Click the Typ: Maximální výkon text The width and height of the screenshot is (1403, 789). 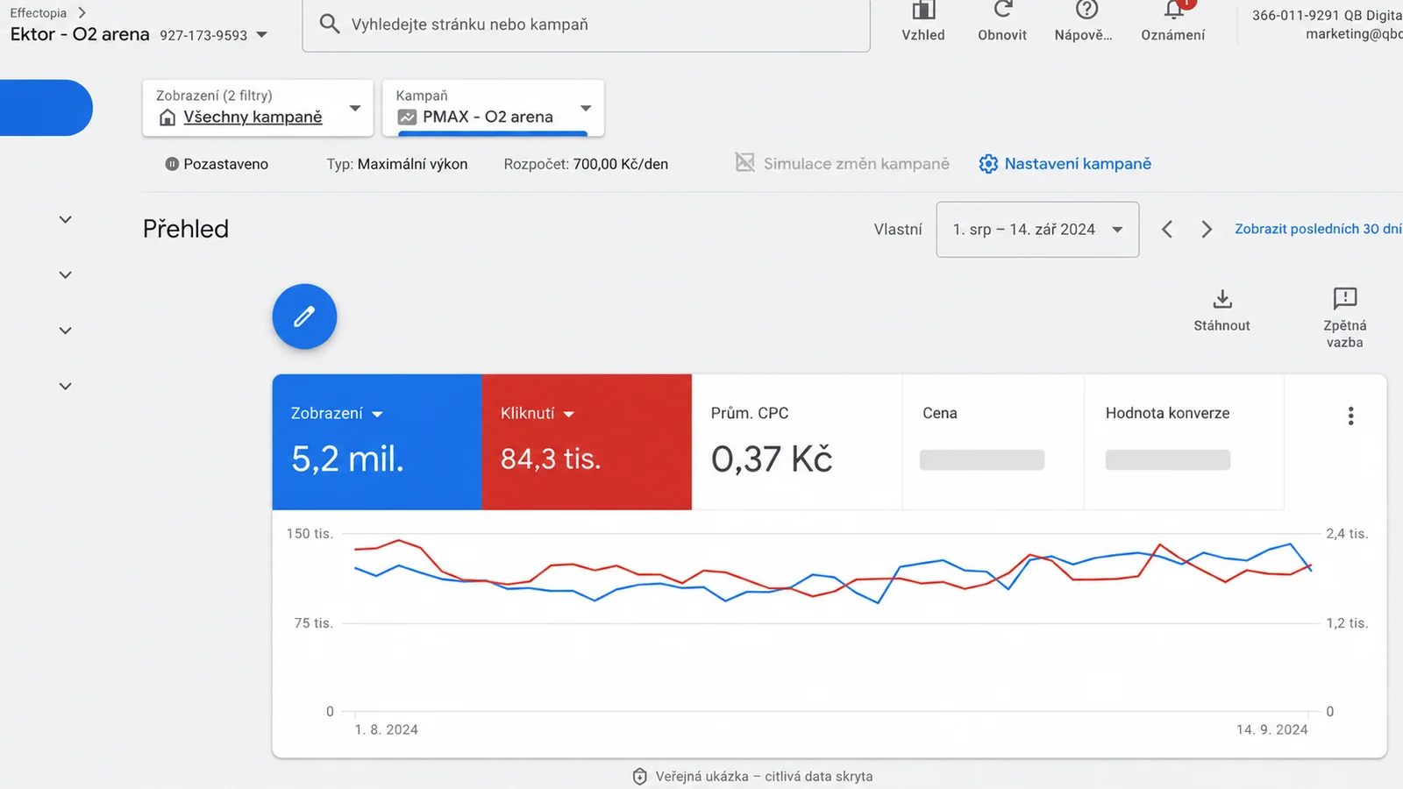click(x=397, y=164)
